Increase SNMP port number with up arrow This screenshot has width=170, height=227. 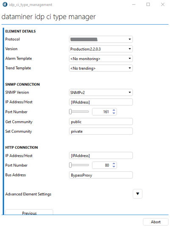coord(114,111)
